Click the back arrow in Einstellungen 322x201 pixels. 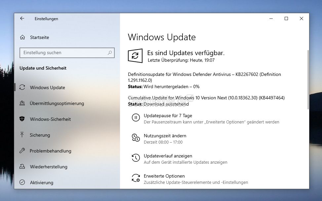22,18
